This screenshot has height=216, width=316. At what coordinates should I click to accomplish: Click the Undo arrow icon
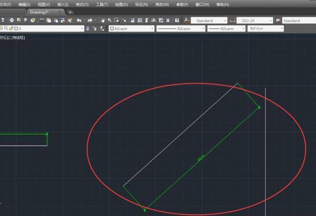[x=79, y=21]
